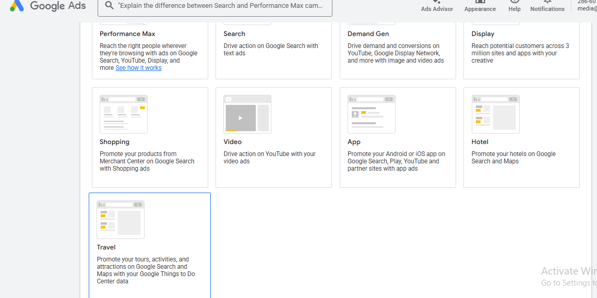Click the Hotel campaign illustration
597x298 pixels.
tap(495, 114)
